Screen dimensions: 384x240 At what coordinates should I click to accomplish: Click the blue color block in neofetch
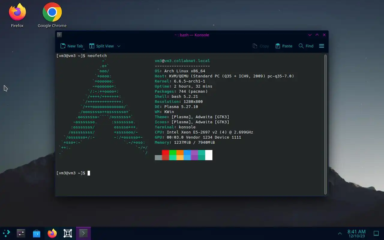pos(187,152)
